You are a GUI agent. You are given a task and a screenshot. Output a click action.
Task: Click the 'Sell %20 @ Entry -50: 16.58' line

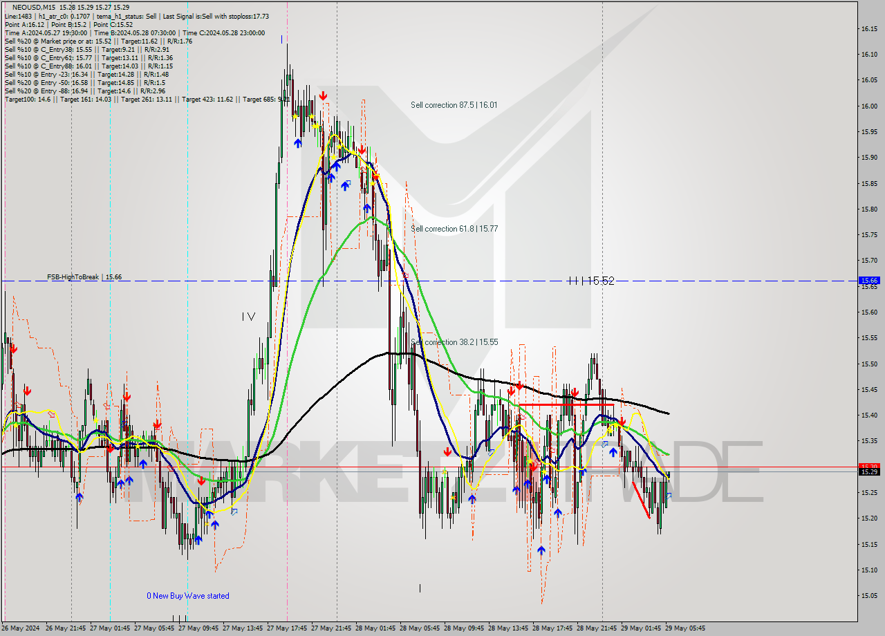[84, 82]
